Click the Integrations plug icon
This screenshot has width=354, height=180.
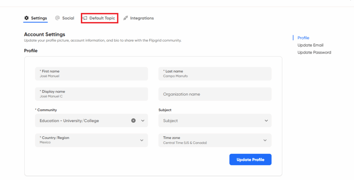click(x=126, y=18)
